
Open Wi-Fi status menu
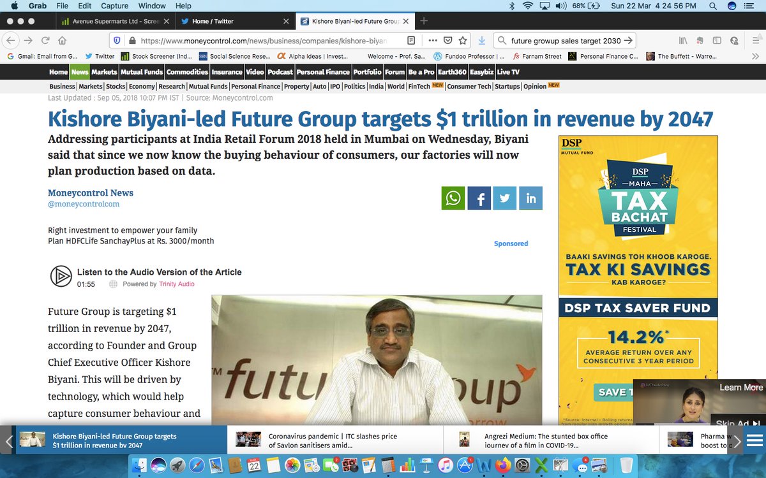pyautogui.click(x=528, y=6)
